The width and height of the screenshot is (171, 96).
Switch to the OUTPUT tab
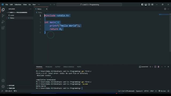(x=58, y=67)
